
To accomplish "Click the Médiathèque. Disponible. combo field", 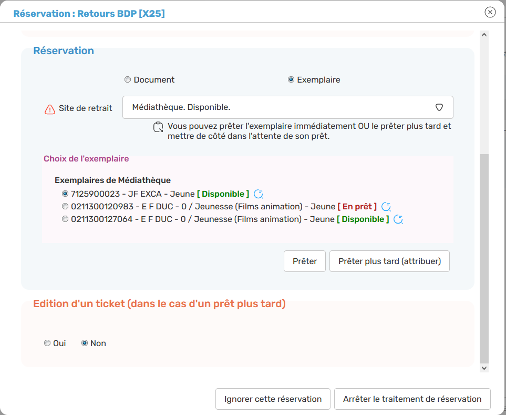I will [x=278, y=107].
